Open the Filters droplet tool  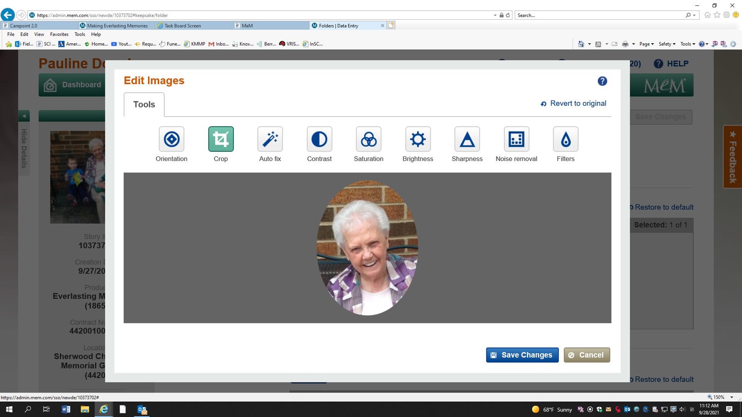tap(566, 139)
